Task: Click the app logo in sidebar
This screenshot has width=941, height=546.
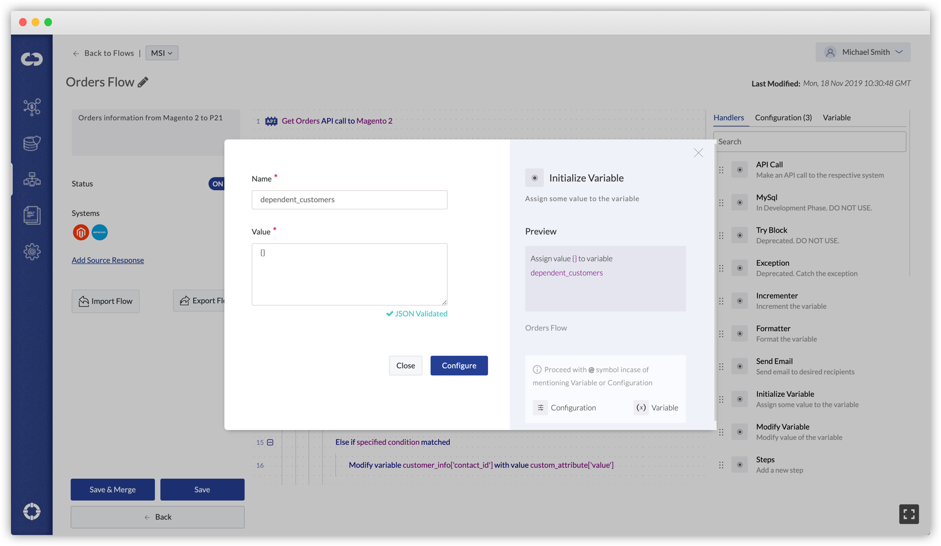Action: [32, 59]
